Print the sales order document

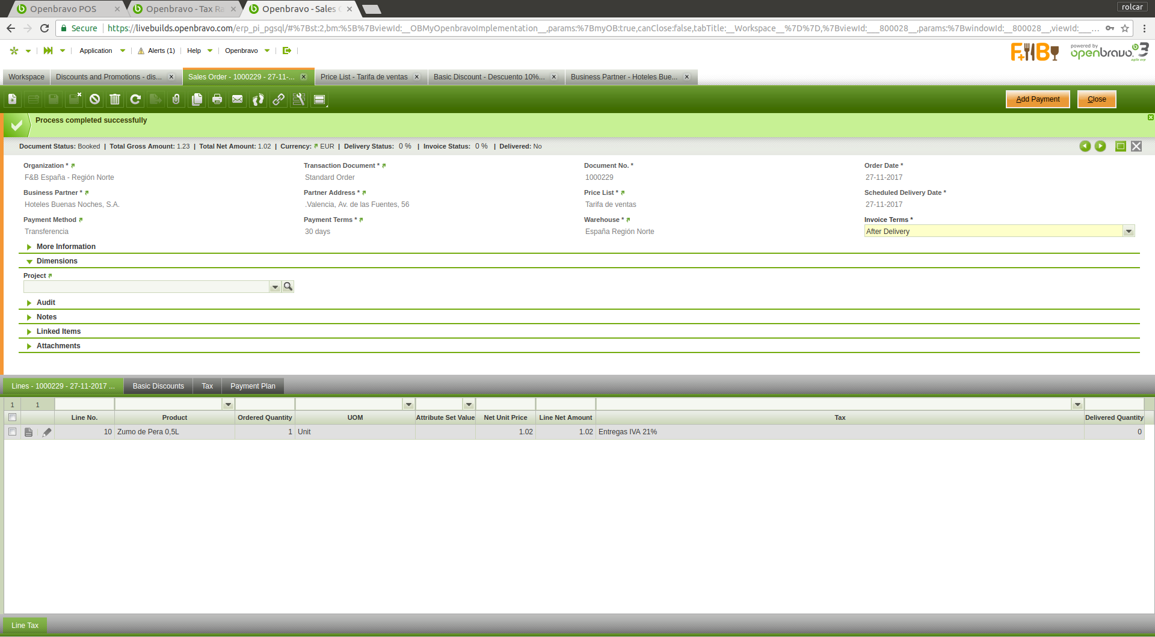coord(217,99)
